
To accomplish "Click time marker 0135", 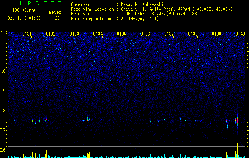I will pos(122,34).
